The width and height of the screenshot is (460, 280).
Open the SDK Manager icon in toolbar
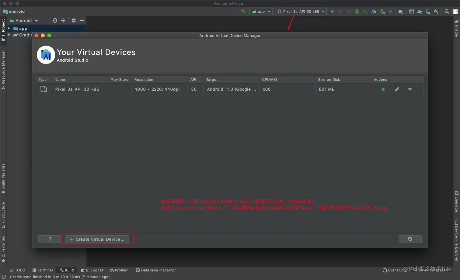pos(436,12)
